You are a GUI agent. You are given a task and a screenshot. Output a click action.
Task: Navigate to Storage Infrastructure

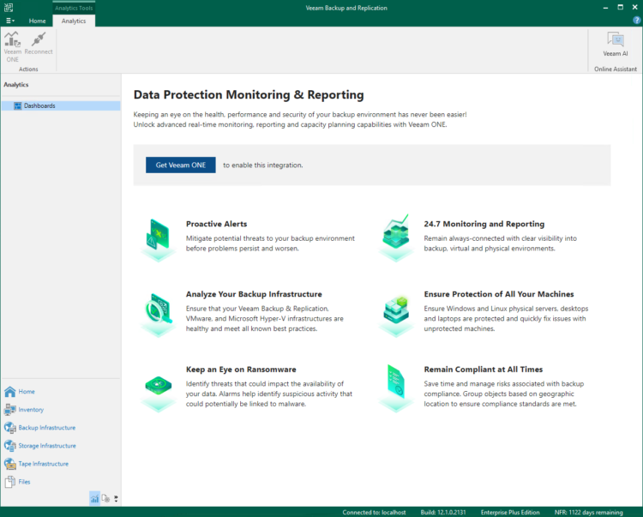tap(46, 446)
